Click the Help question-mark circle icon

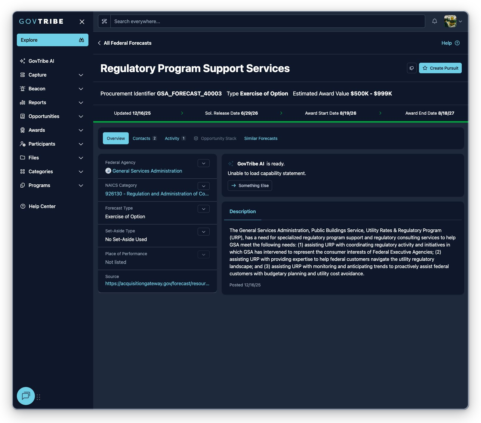click(x=457, y=43)
